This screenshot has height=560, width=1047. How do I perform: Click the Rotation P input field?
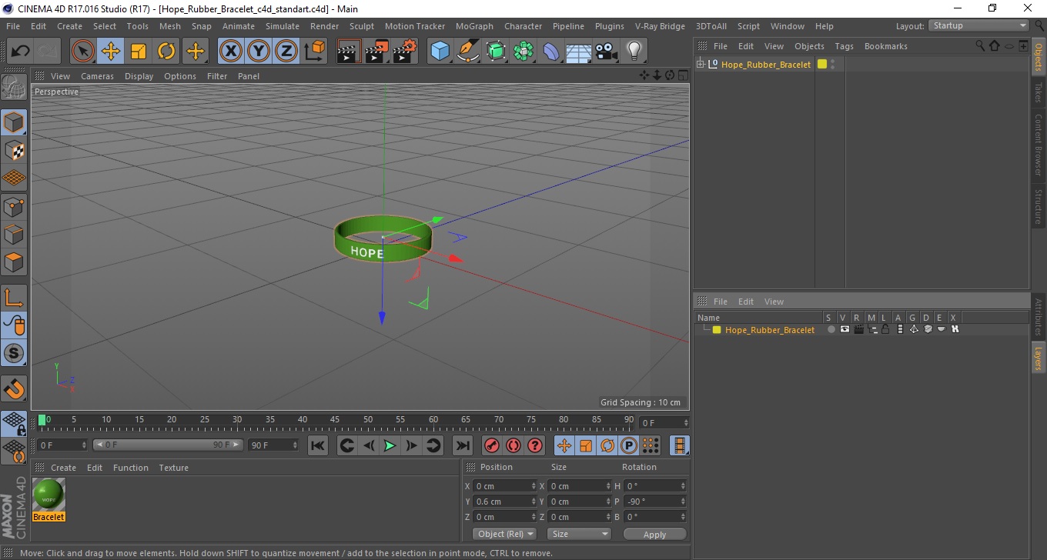[x=654, y=502]
